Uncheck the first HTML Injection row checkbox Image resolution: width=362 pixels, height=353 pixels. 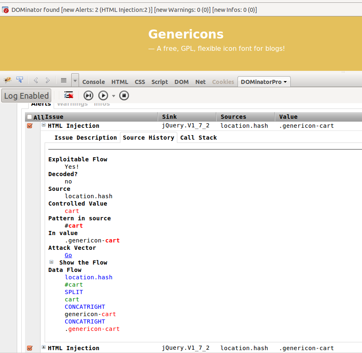pos(30,126)
